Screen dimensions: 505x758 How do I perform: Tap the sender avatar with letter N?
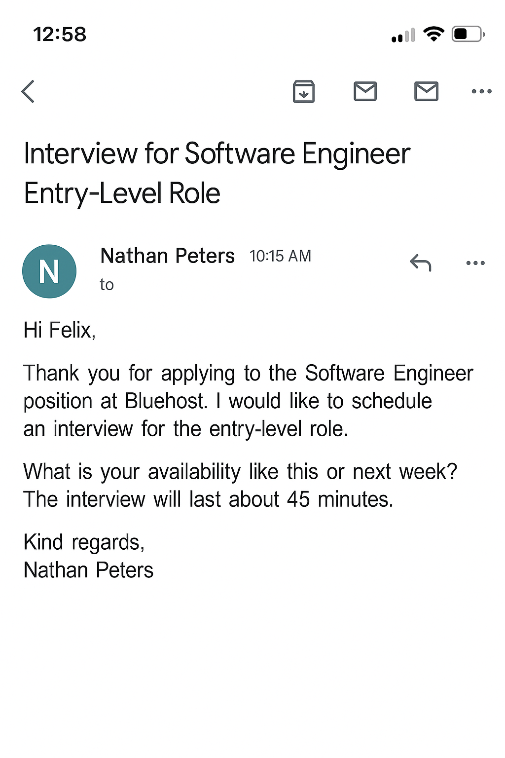click(49, 271)
